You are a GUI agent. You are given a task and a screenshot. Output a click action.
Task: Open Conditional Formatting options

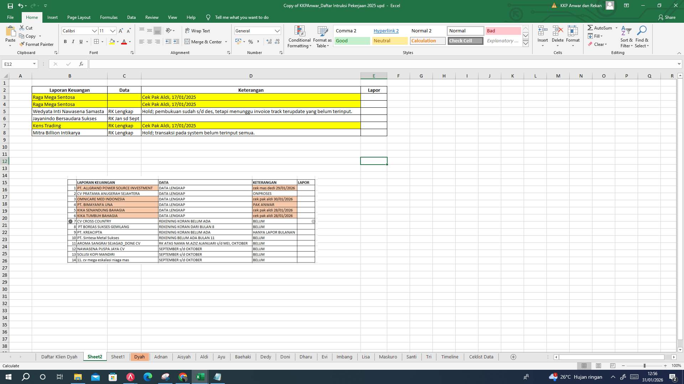point(299,37)
